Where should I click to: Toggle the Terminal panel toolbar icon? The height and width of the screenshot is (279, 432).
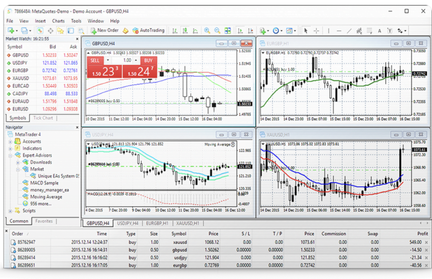(x=71, y=31)
